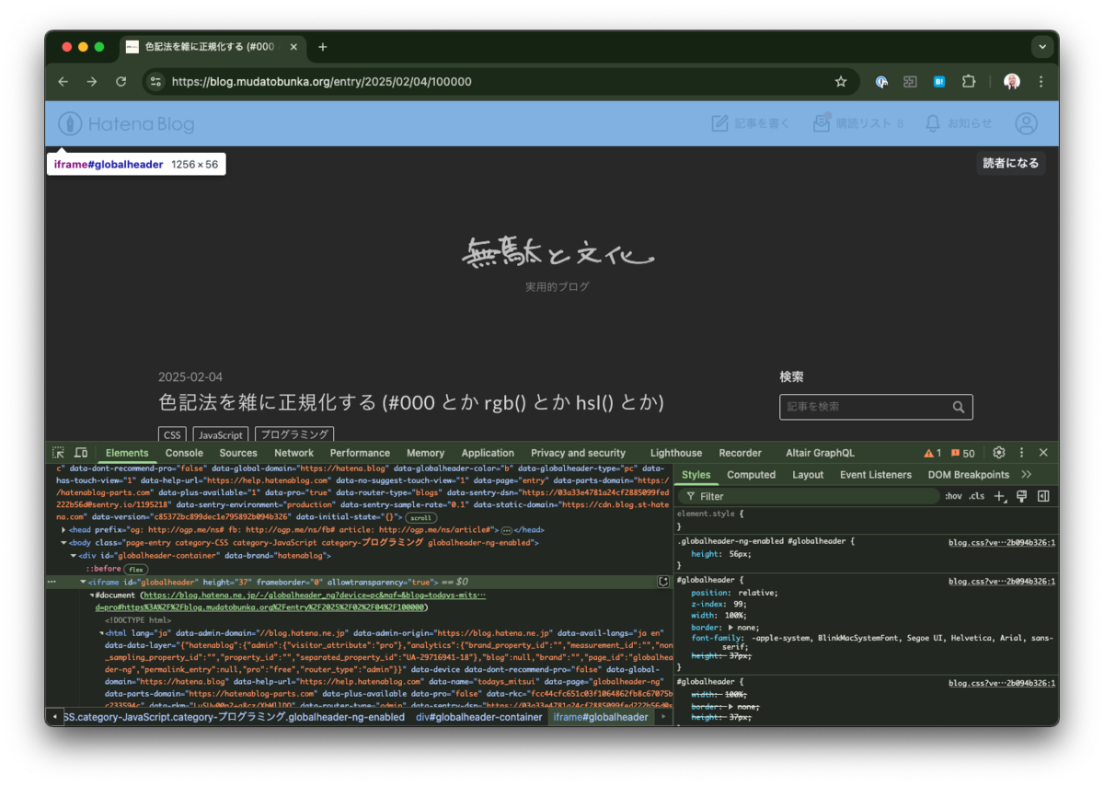
Task: Expand the border shorthand triangle in #globalheader
Action: click(731, 627)
